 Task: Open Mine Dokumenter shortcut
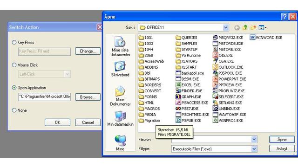[120, 96]
